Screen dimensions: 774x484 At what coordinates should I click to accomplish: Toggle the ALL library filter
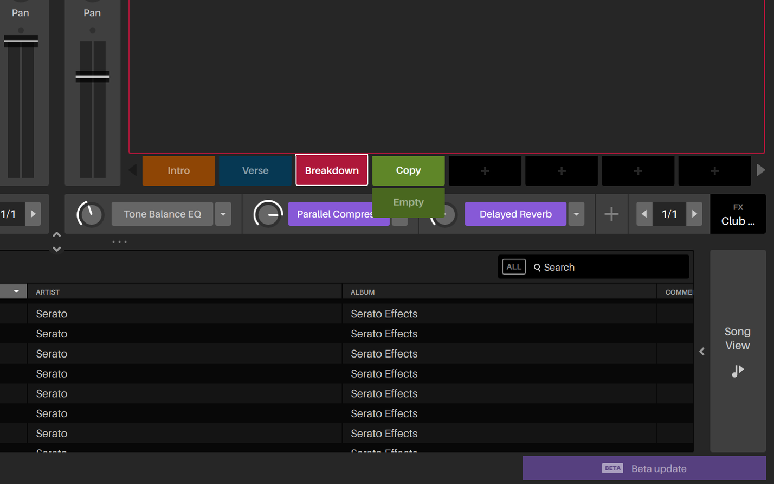coord(513,266)
